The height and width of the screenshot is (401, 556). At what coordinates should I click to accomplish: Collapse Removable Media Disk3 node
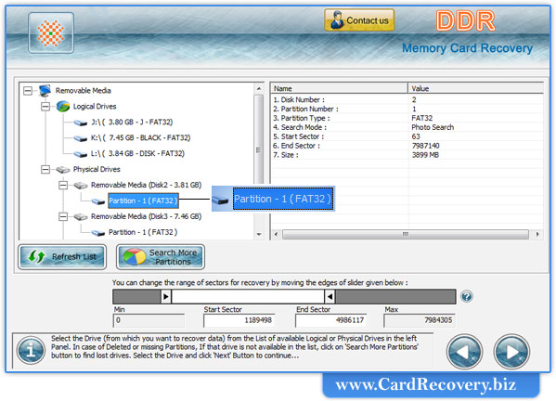tap(63, 216)
